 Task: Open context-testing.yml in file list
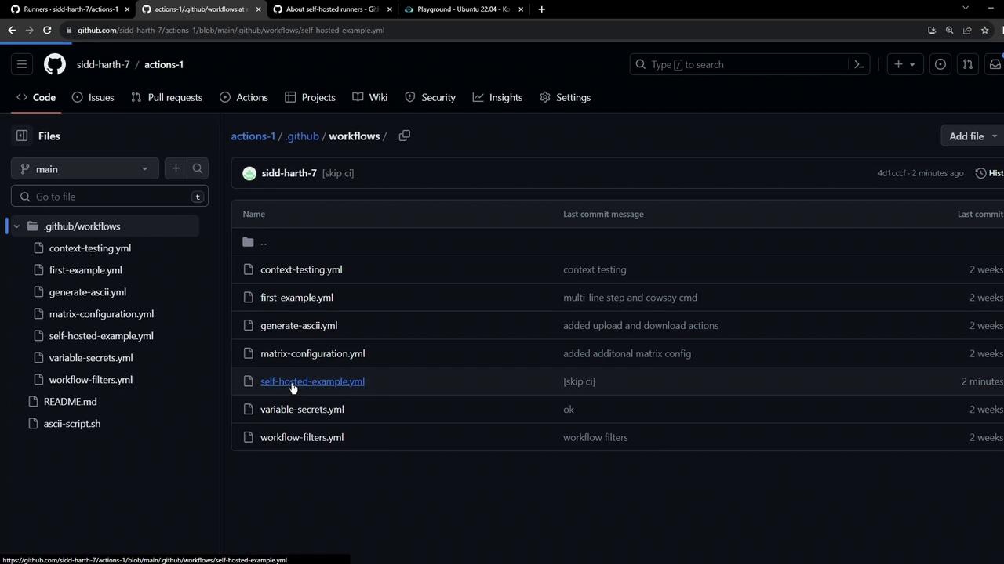point(301,269)
